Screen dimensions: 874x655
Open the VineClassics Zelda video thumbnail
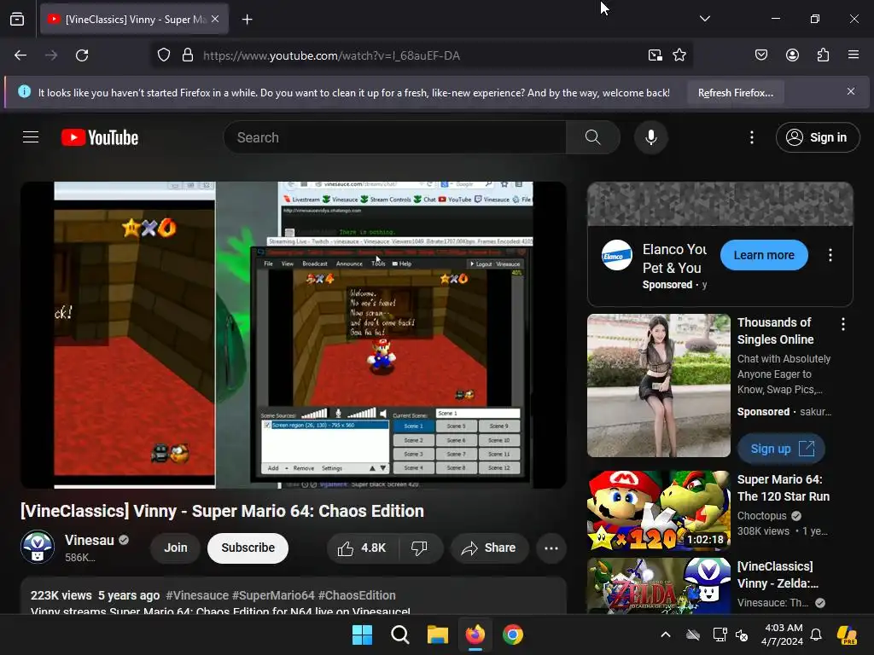pos(659,585)
